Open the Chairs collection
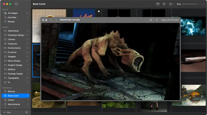The width and height of the screenshot is (207, 115). tap(16, 100)
